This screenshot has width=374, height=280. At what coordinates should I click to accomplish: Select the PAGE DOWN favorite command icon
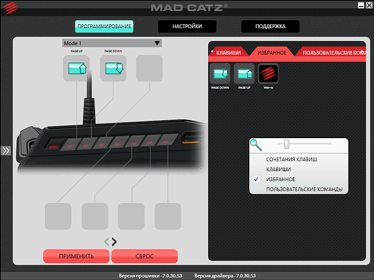[x=220, y=74]
